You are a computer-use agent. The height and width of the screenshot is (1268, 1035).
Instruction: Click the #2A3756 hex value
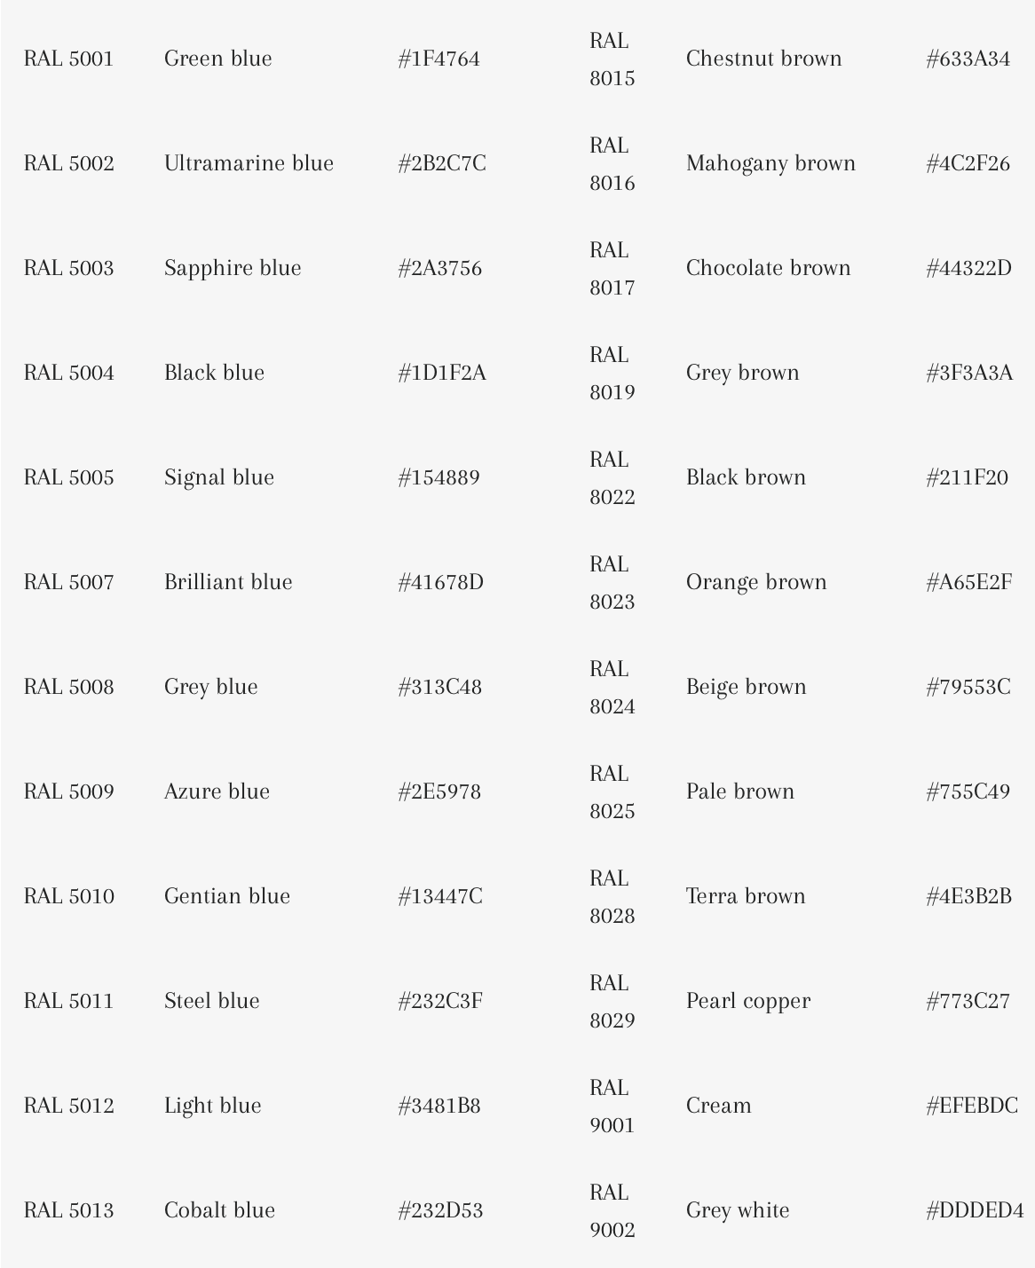click(x=439, y=268)
